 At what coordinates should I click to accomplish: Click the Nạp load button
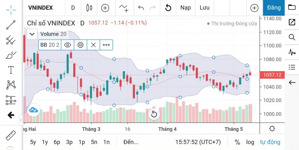tap(185, 7)
